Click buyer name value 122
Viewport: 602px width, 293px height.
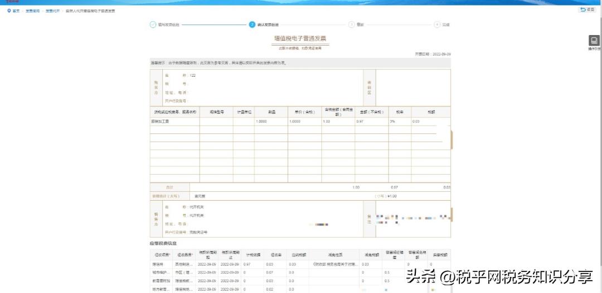coord(193,76)
